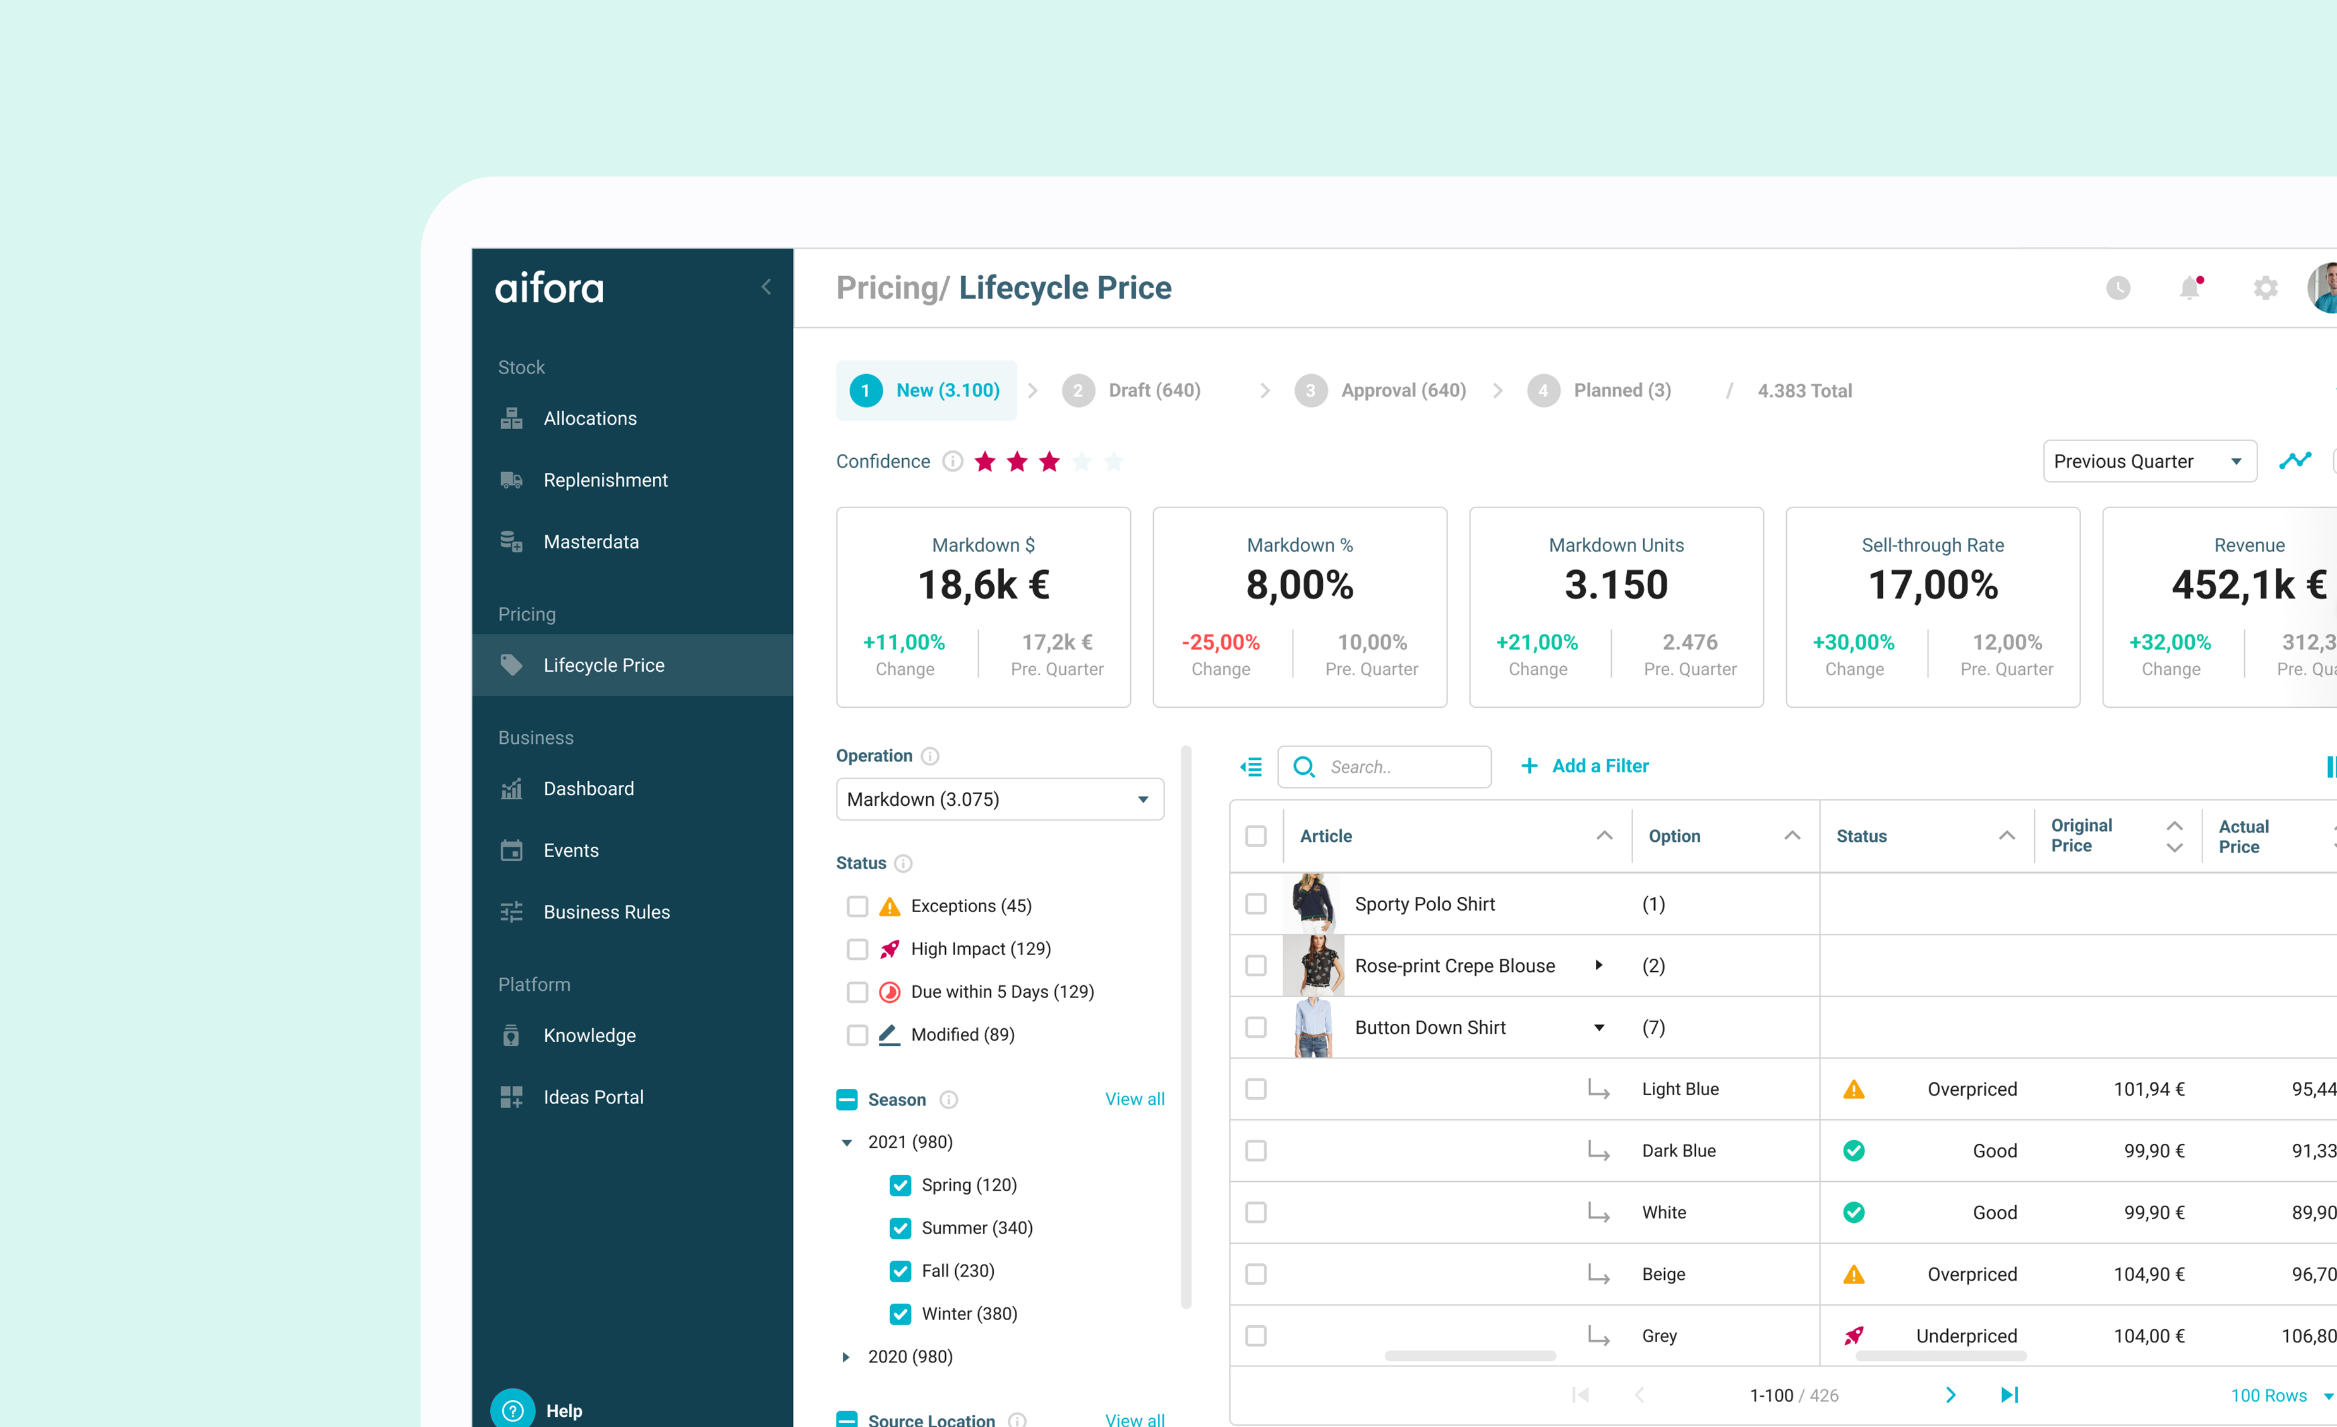Screen dimensions: 2337x1427
Task: Toggle the select-all checkbox in table header
Action: (1256, 836)
